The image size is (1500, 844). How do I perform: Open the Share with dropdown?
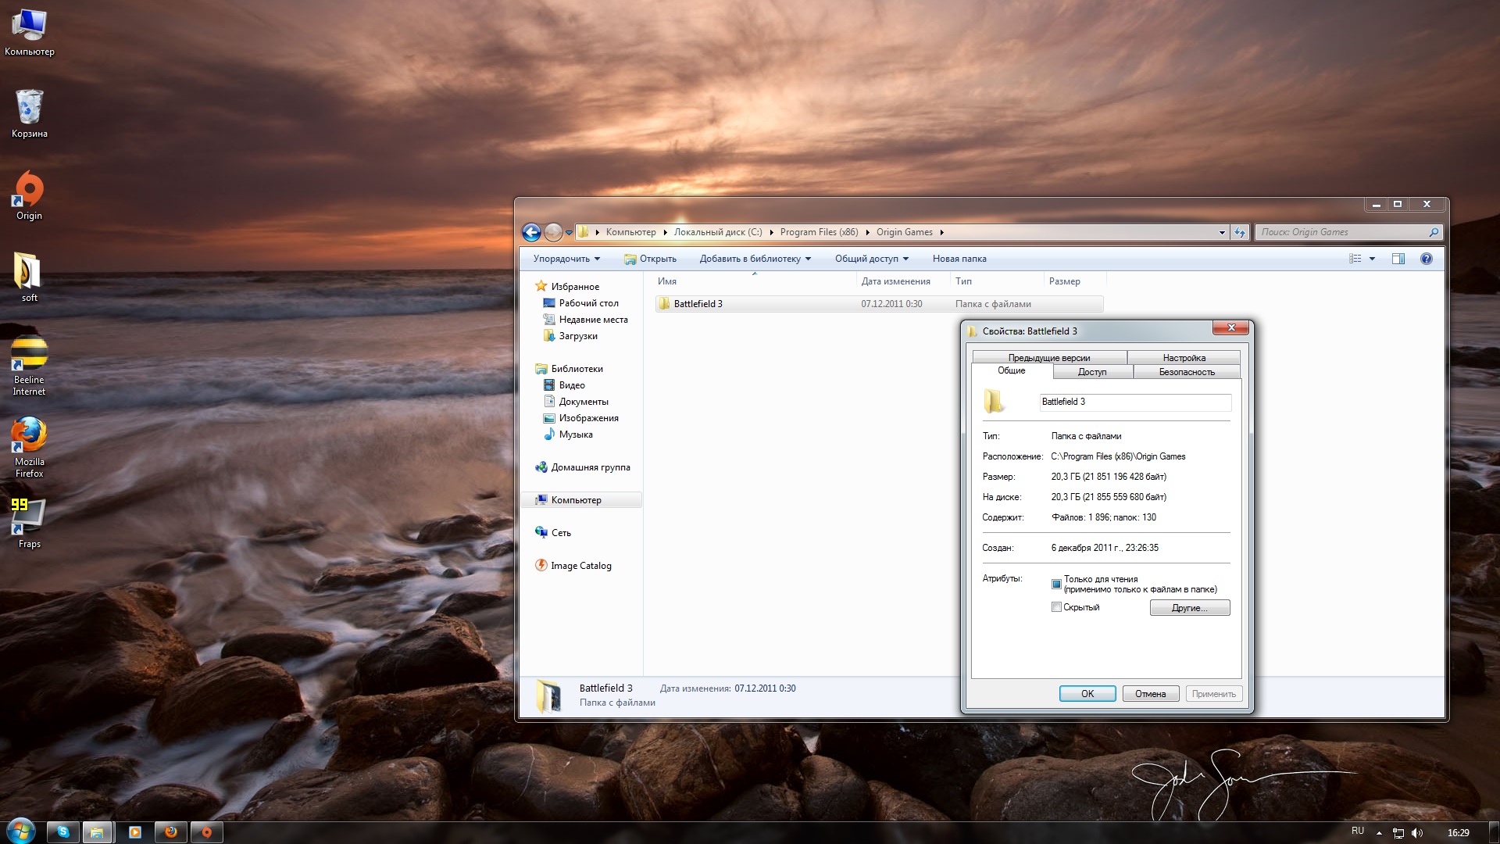pos(871,259)
